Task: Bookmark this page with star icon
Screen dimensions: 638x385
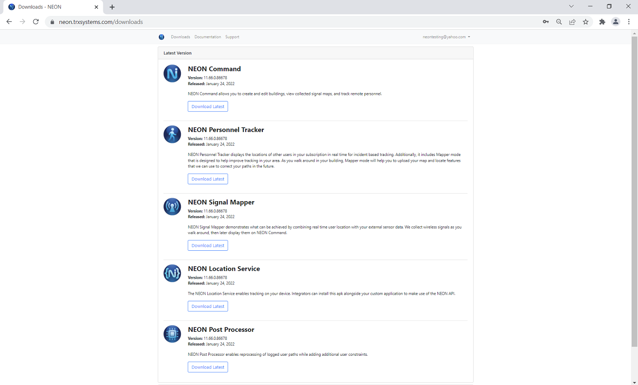Action: pyautogui.click(x=586, y=22)
